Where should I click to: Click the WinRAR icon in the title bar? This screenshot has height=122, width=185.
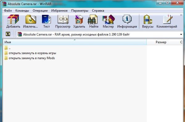click(4, 4)
